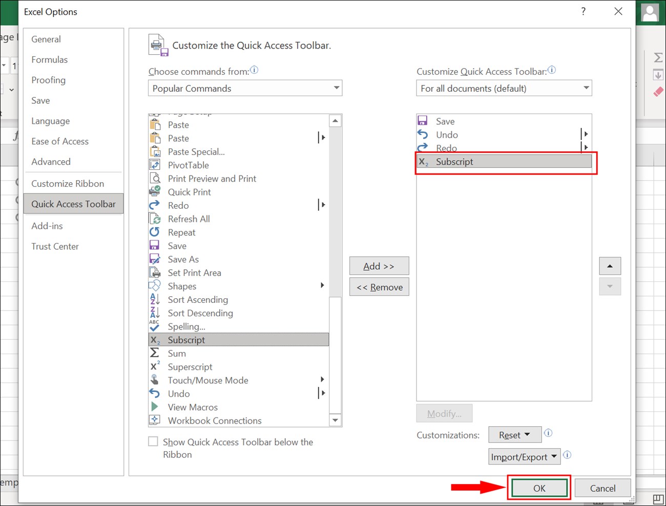Click the Spelling ABC checkmark icon
The width and height of the screenshot is (666, 506).
155,326
